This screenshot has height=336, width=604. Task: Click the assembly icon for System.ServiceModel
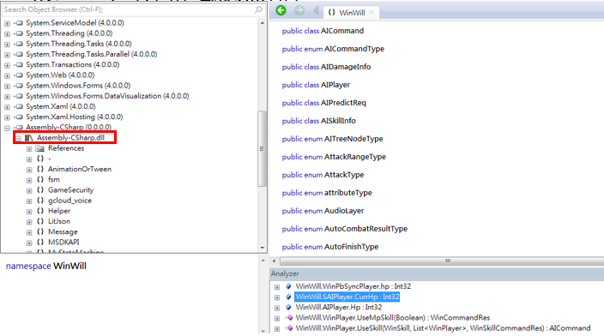[19, 23]
